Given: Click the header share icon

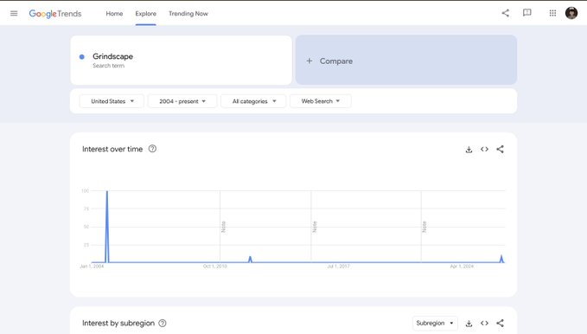Looking at the screenshot, I should click(506, 13).
